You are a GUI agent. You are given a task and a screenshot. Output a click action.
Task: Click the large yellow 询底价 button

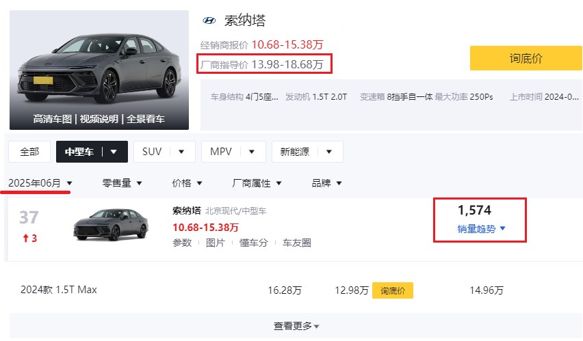coord(526,58)
